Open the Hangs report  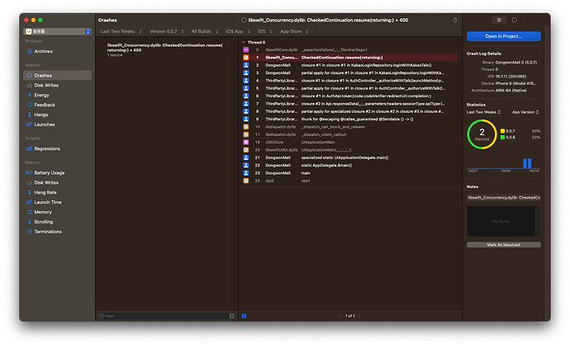click(x=37, y=115)
